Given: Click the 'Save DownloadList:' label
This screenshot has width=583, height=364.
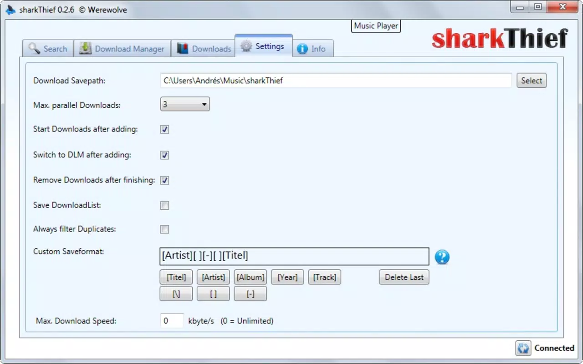Looking at the screenshot, I should coord(67,205).
